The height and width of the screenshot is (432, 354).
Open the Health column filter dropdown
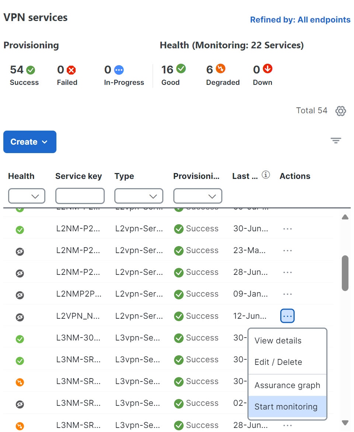tap(26, 196)
